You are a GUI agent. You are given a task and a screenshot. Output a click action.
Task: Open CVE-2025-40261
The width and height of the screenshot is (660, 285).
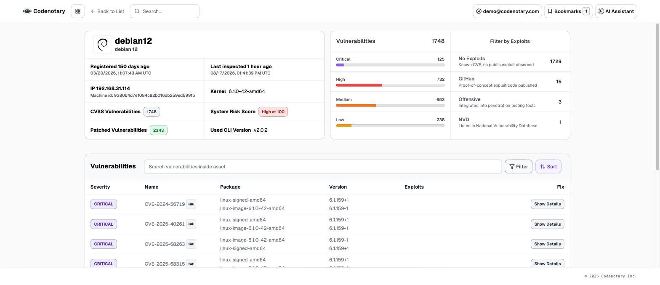(165, 224)
